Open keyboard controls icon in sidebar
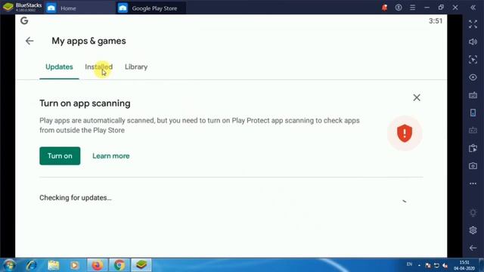 pos(473,95)
